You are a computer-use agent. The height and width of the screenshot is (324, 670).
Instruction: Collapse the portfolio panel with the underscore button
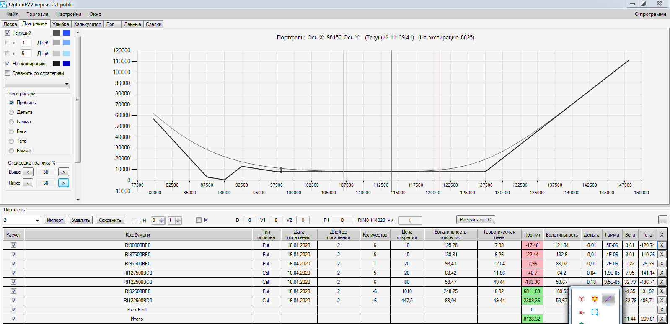click(x=662, y=220)
